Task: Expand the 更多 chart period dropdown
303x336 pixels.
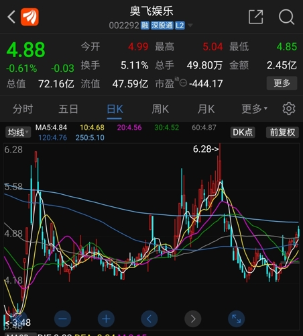Action: click(x=254, y=109)
